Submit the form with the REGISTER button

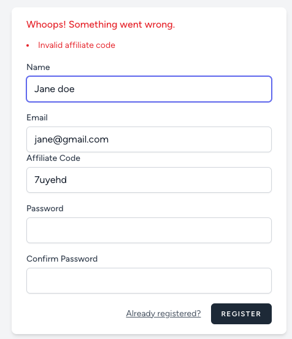241,314
